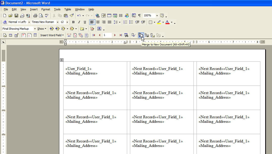Go to the first merge record
Screen dimensions: 272x154
click(94, 35)
